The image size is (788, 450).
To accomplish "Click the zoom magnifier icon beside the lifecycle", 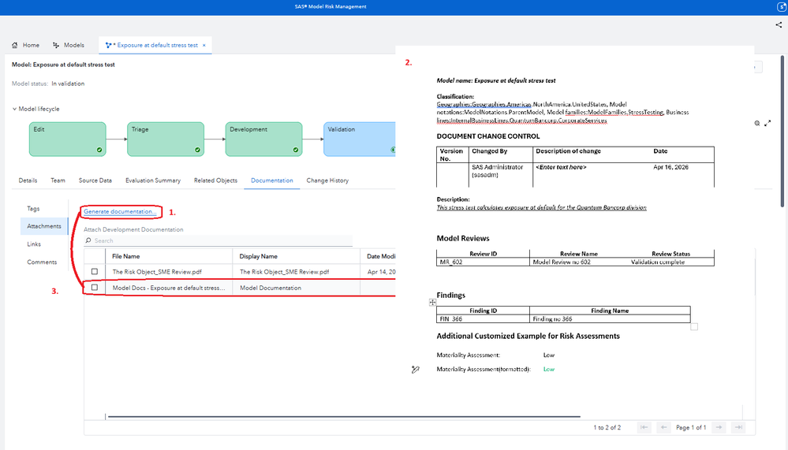I will (x=756, y=123).
